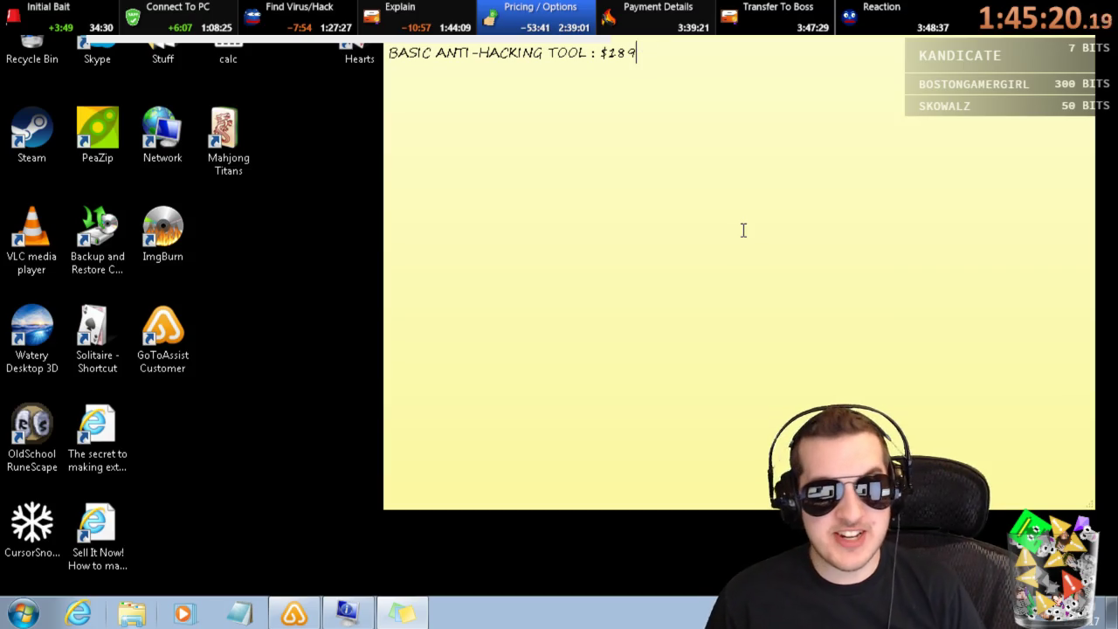Select the Mahjong Titans shortcut
1118x629 pixels.
click(x=228, y=142)
